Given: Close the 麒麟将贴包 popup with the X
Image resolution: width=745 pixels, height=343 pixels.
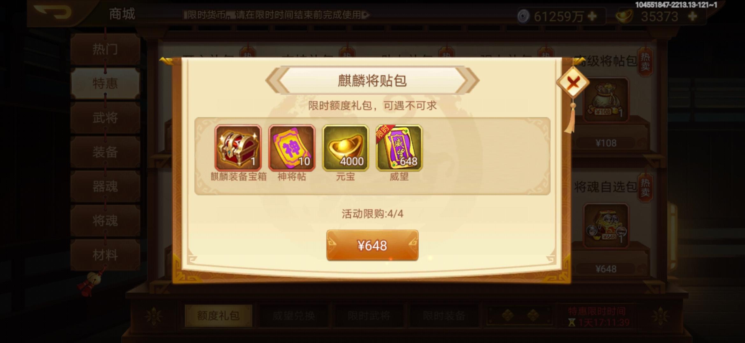Looking at the screenshot, I should [x=573, y=83].
